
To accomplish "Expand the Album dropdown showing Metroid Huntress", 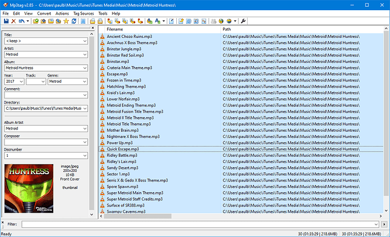I will 85,68.
